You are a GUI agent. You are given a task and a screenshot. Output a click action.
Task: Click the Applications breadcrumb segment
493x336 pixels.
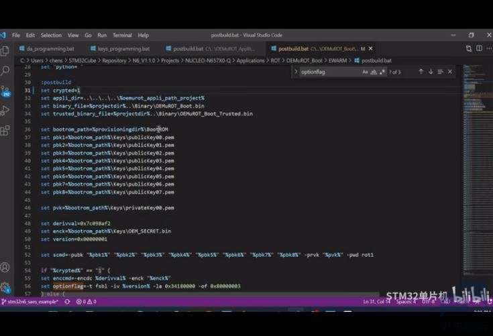click(250, 60)
